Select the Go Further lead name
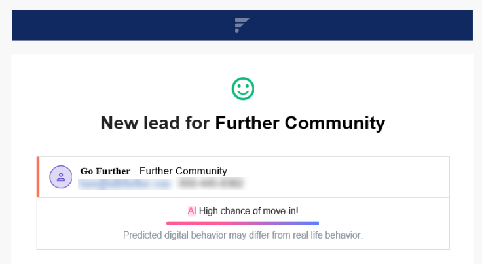This screenshot has width=482, height=264. (x=105, y=171)
